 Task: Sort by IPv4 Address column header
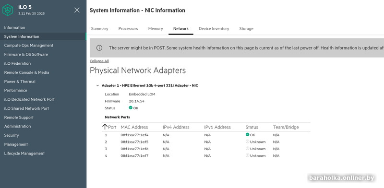[x=176, y=127]
